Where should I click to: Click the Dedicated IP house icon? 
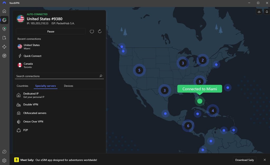pos(19,95)
